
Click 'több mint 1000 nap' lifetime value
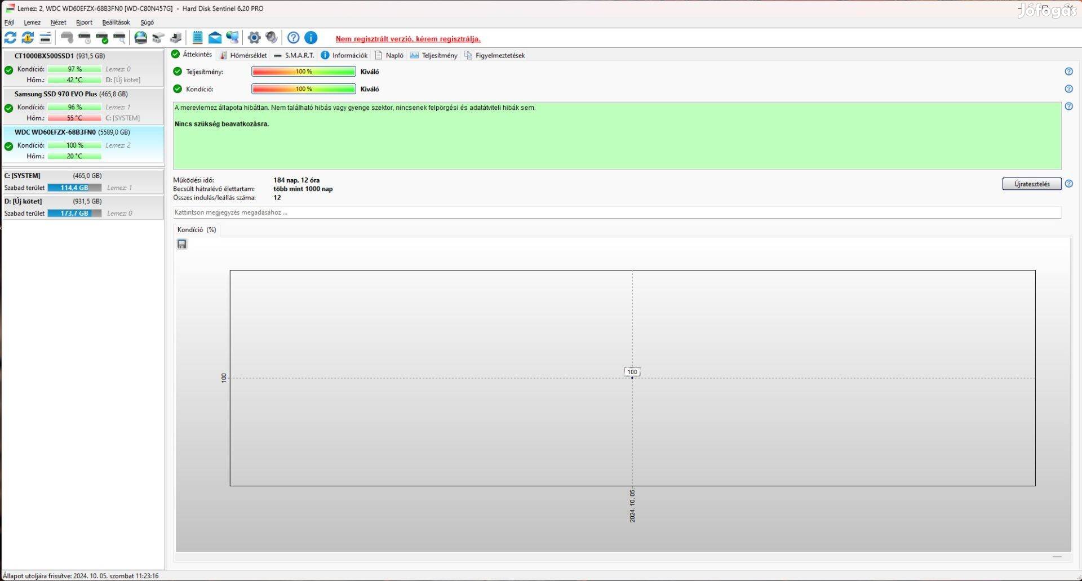(303, 189)
